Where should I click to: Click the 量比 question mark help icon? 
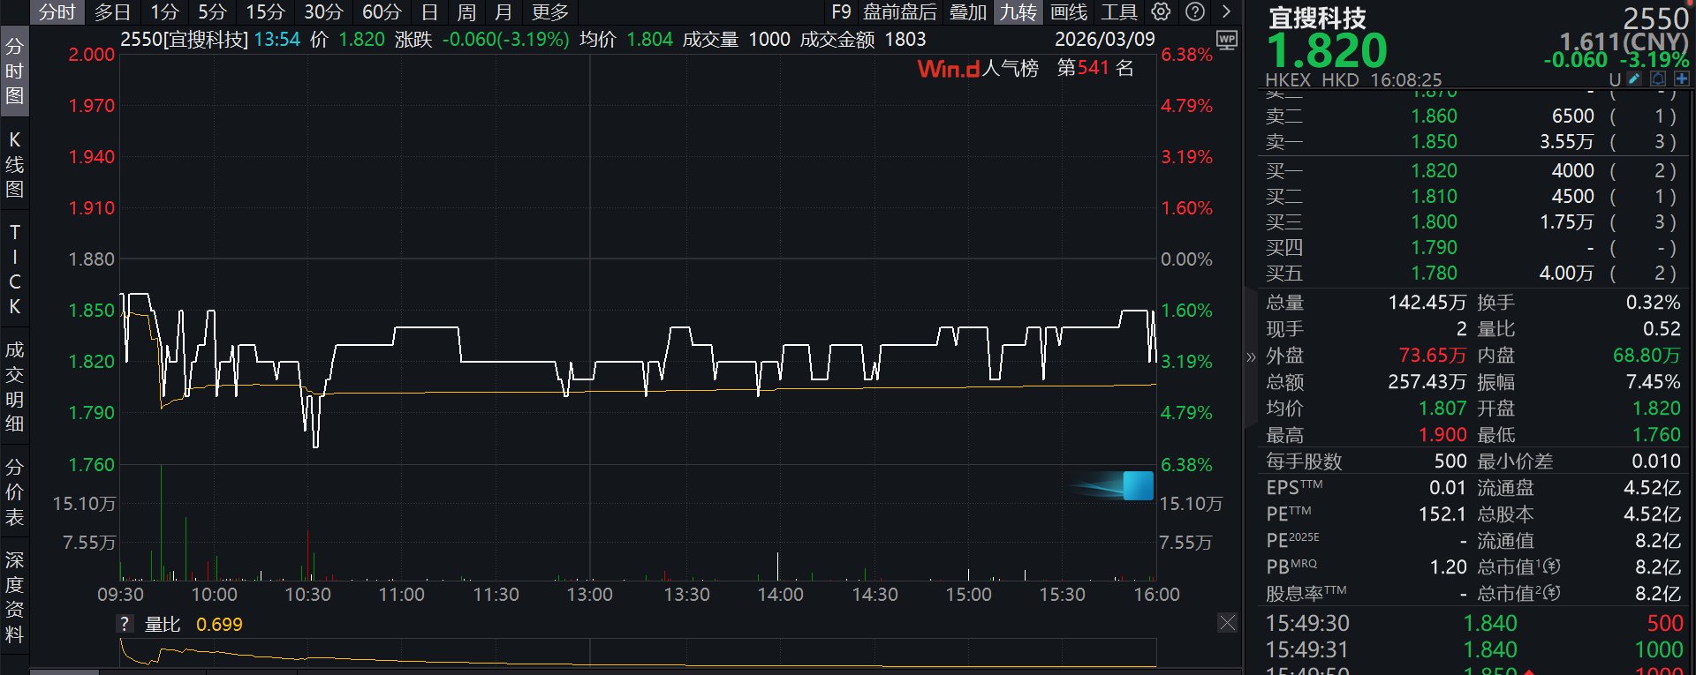point(125,624)
